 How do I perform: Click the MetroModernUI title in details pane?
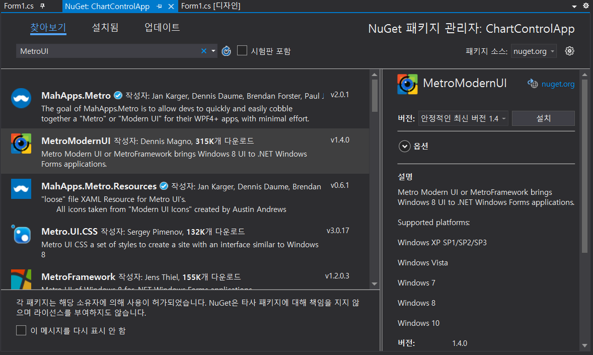pos(465,83)
